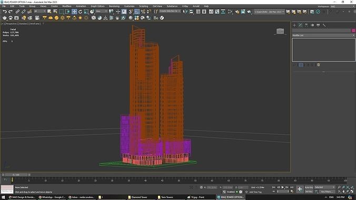Open the Modifiers menu
The width and height of the screenshot is (356, 200).
(x=67, y=6)
